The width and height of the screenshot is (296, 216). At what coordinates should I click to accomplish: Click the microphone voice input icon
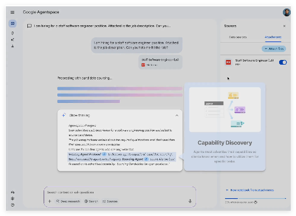(190, 201)
